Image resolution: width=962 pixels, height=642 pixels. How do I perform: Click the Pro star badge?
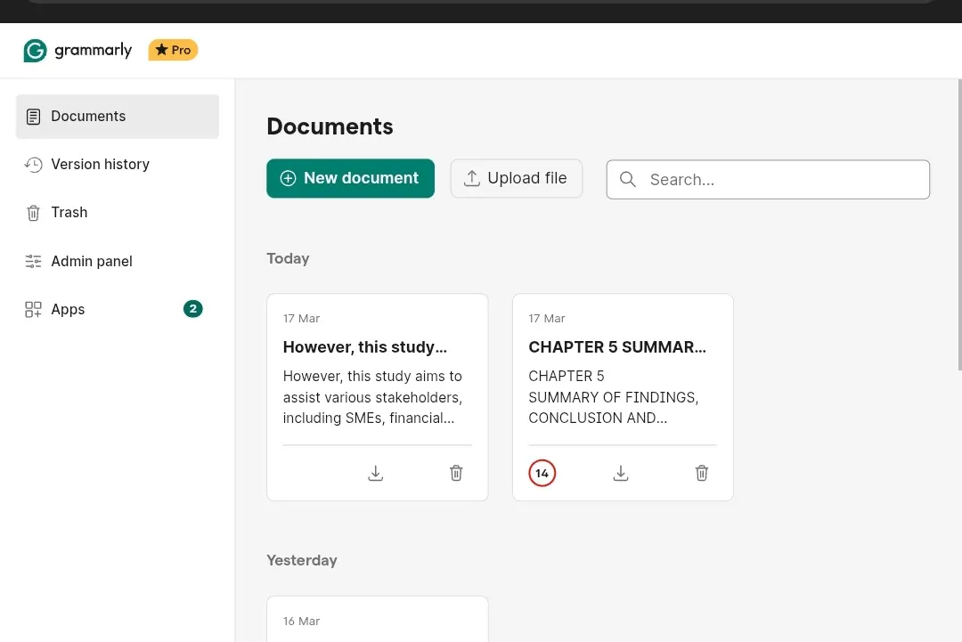click(173, 50)
